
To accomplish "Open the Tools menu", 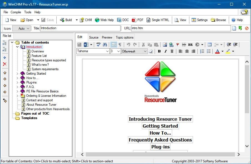I will click(28, 12).
